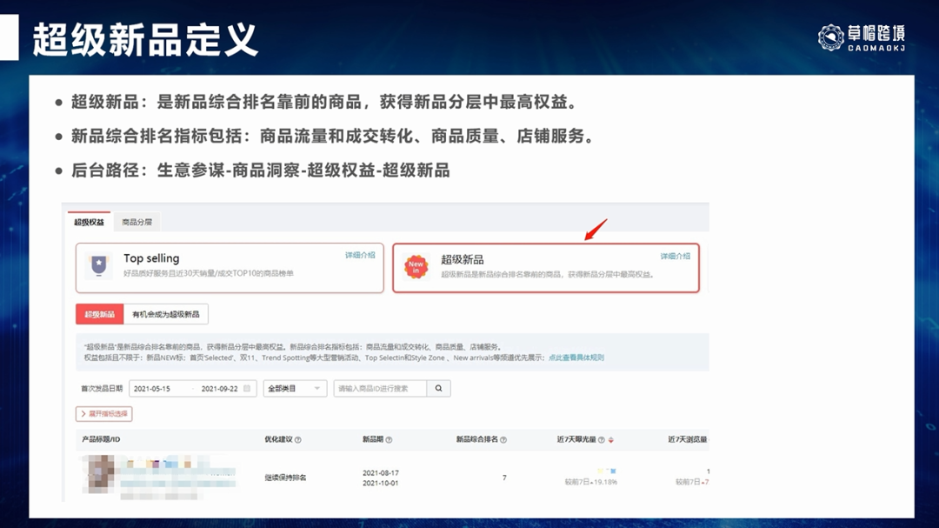
Task: Click the 近7天浏览量 column header
Action: click(688, 439)
